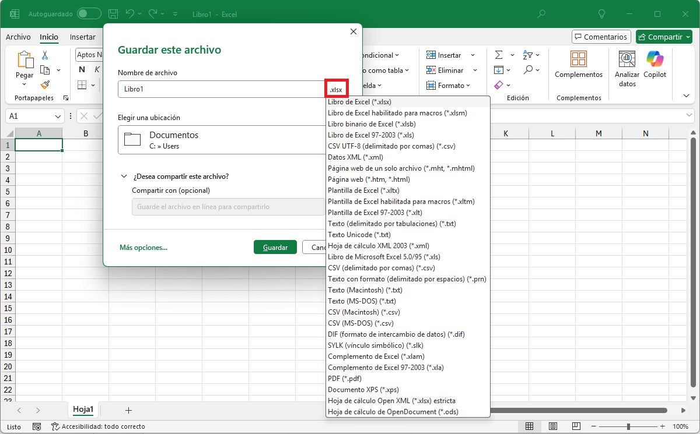The width and height of the screenshot is (700, 434).
Task: Switch to Page Break Preview icon
Action: [x=576, y=426]
